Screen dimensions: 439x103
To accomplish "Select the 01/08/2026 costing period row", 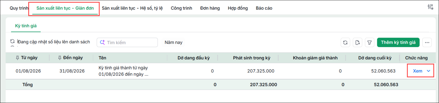I will [x=220, y=71].
